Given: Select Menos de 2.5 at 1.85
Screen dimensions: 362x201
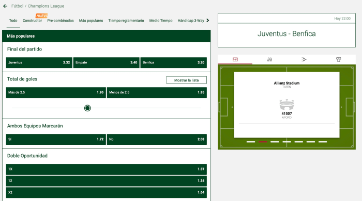Looking at the screenshot, I should [157, 92].
